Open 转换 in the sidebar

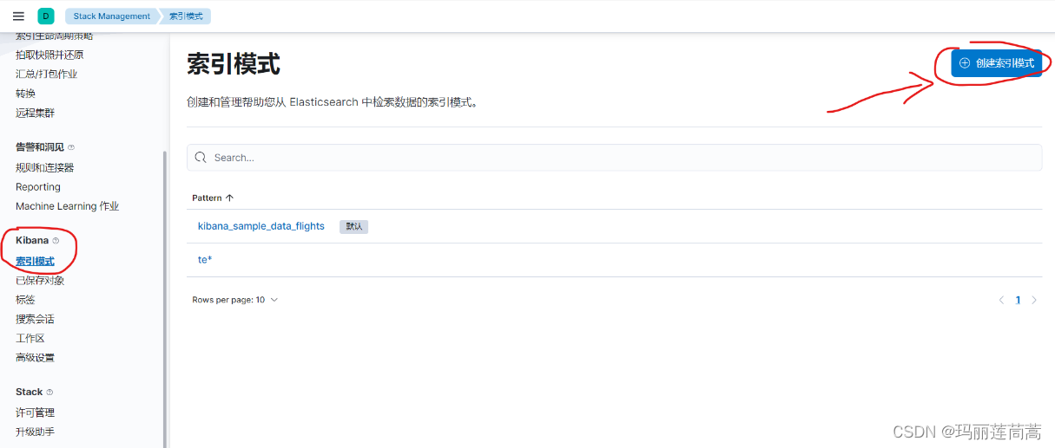[25, 94]
